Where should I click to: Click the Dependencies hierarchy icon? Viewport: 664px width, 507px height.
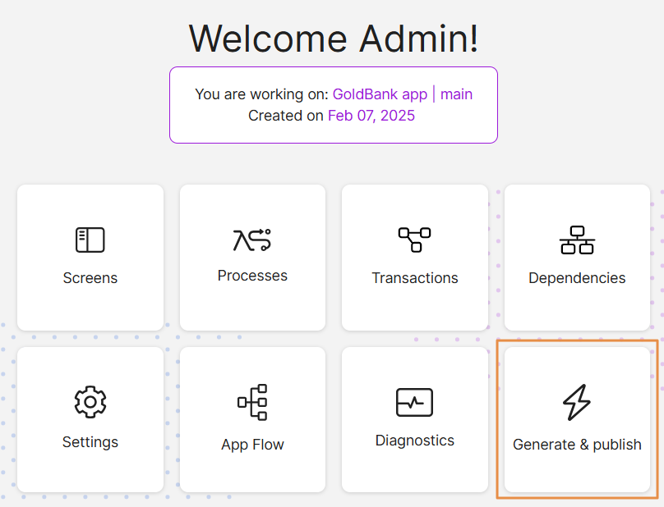tap(577, 240)
